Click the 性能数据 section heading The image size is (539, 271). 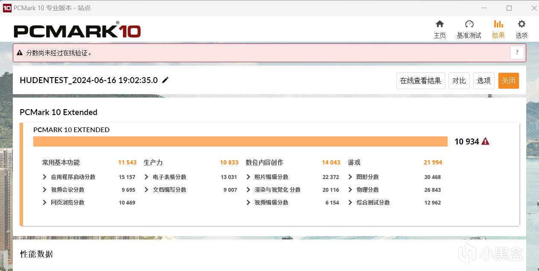point(36,254)
